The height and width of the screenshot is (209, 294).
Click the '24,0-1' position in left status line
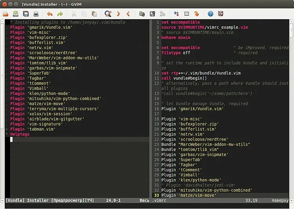pyautogui.click(x=113, y=200)
